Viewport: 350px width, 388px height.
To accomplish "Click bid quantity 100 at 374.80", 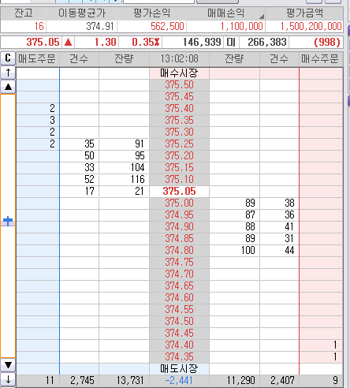I will pyautogui.click(x=234, y=250).
